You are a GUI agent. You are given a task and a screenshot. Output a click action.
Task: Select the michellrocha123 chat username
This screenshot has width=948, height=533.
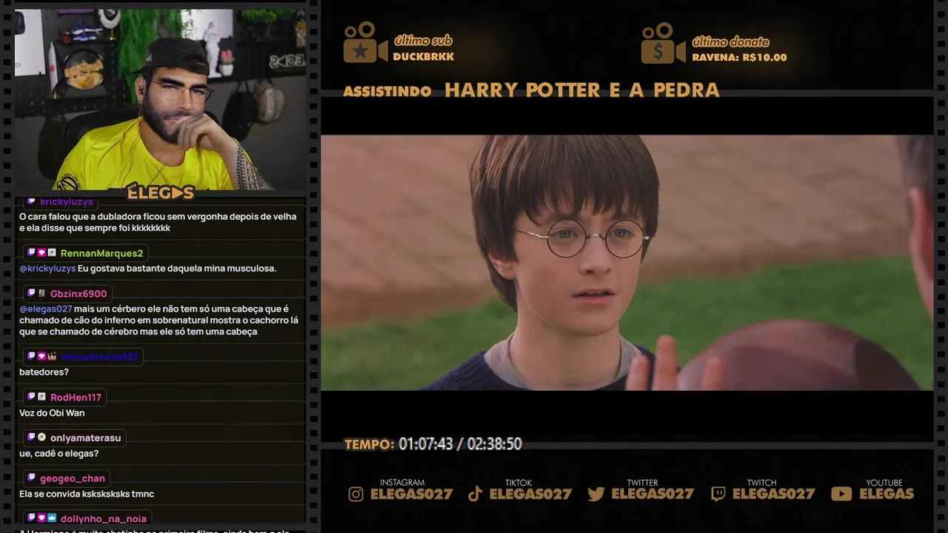click(x=99, y=357)
